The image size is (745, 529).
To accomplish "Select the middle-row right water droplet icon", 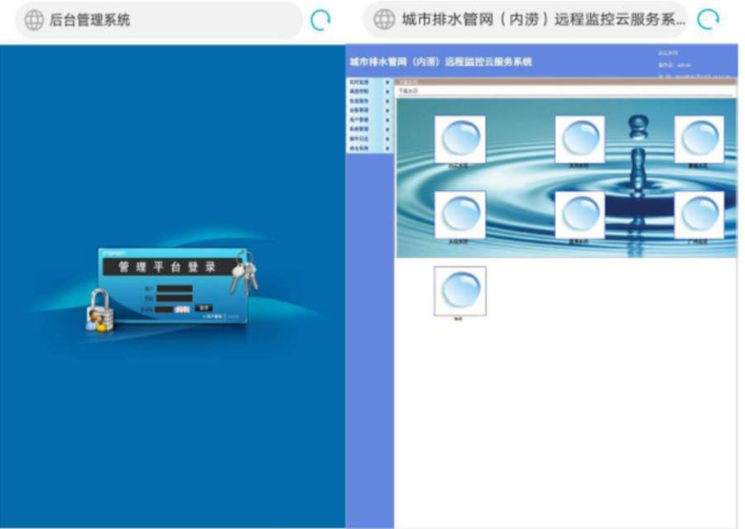I will (699, 215).
